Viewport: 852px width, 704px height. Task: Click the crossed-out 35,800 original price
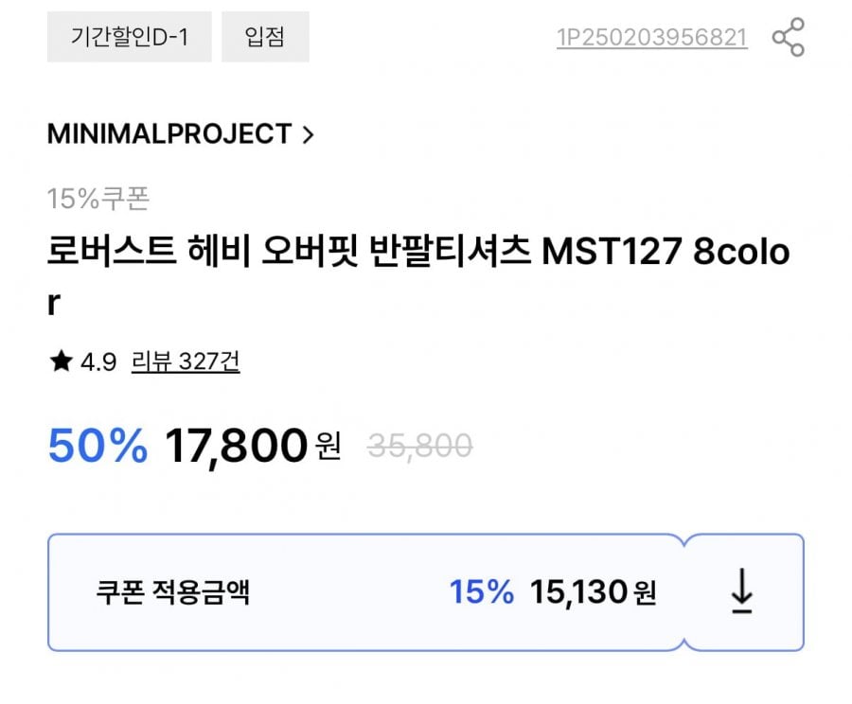419,445
